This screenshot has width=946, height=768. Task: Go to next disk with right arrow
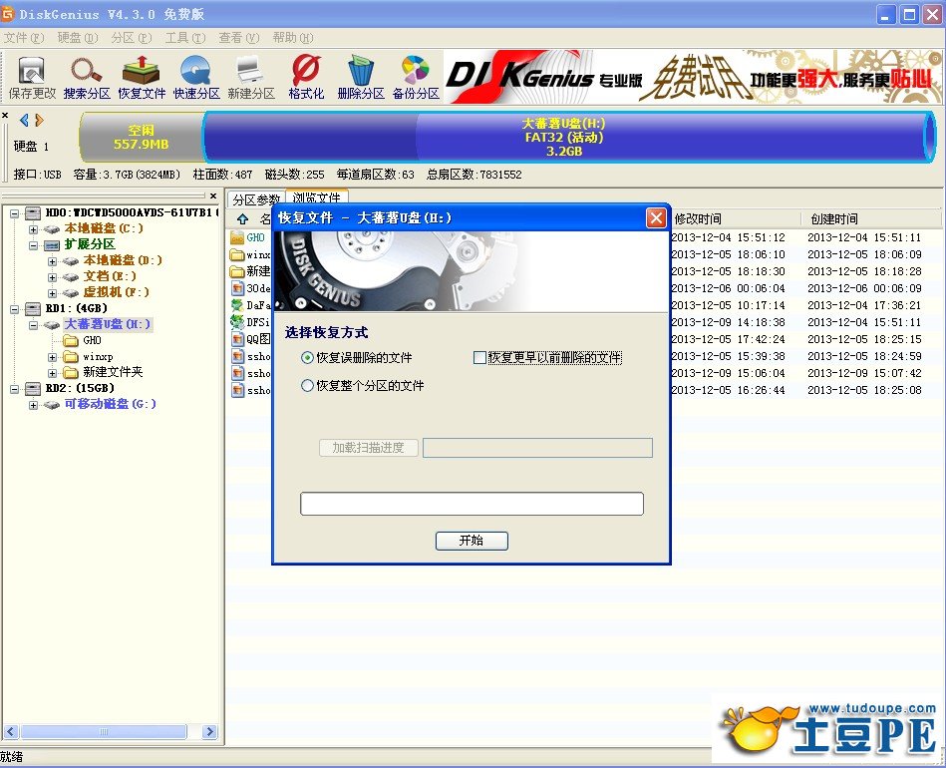(x=39, y=120)
